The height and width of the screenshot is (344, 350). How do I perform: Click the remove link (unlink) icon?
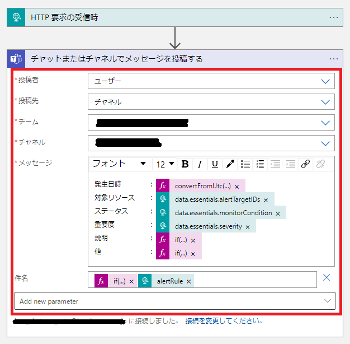pos(320,164)
